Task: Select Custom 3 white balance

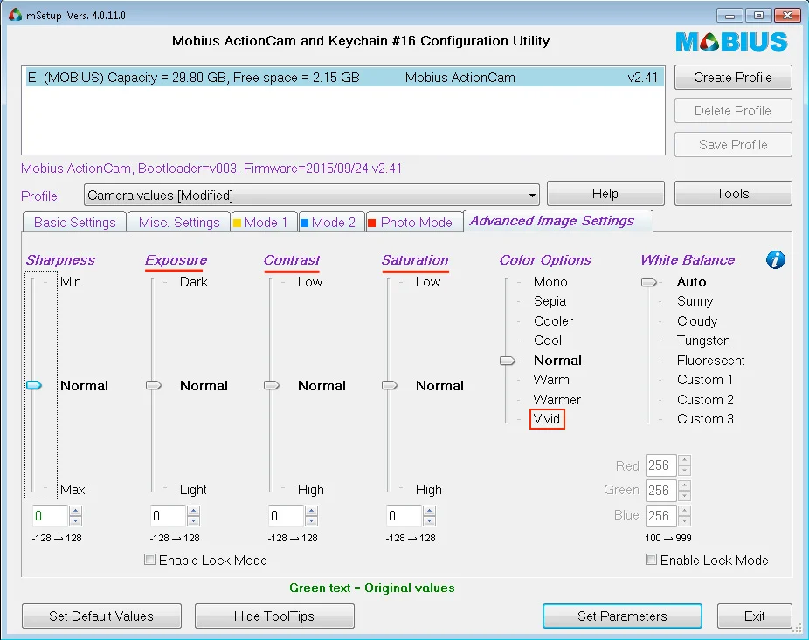Action: click(x=705, y=419)
